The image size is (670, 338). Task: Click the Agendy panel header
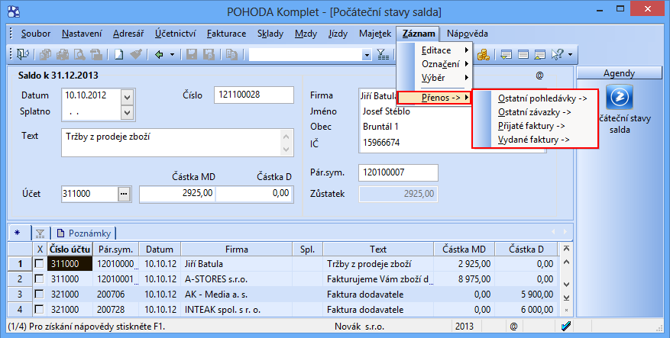[619, 73]
